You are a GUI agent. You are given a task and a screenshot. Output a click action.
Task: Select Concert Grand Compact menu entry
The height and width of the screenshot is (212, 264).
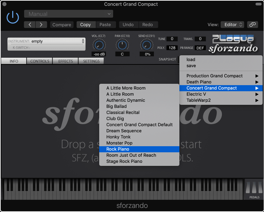click(x=221, y=88)
